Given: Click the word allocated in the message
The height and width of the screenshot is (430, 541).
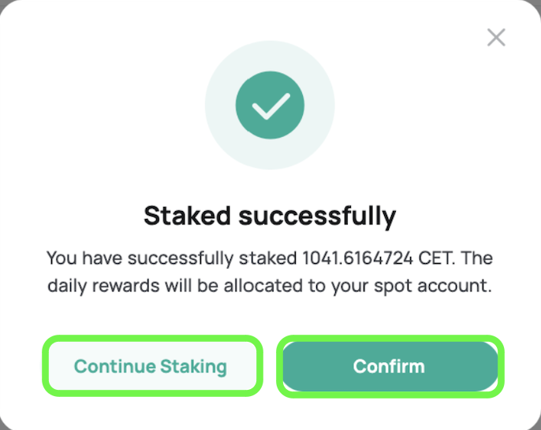Looking at the screenshot, I should [263, 286].
